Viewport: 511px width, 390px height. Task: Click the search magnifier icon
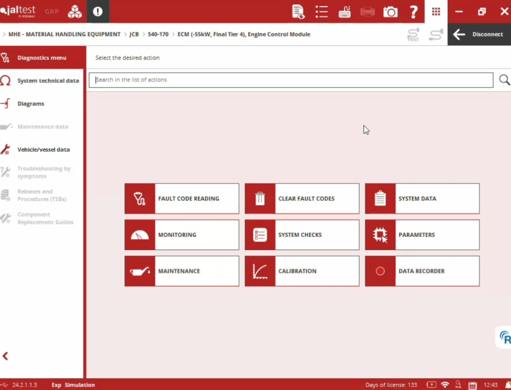tap(504, 80)
